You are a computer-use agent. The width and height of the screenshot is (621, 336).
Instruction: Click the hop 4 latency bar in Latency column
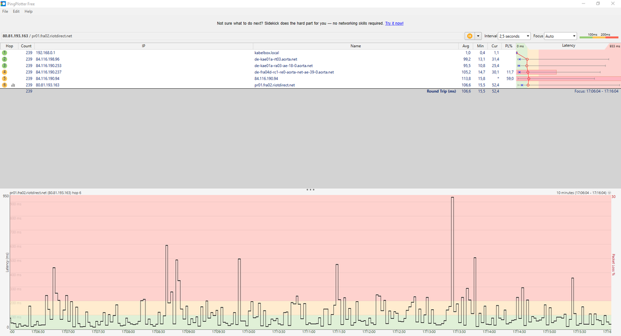pyautogui.click(x=536, y=72)
